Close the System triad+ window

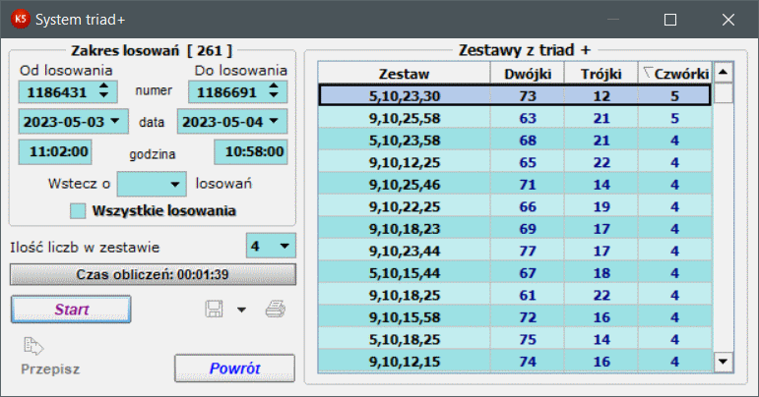pos(728,20)
